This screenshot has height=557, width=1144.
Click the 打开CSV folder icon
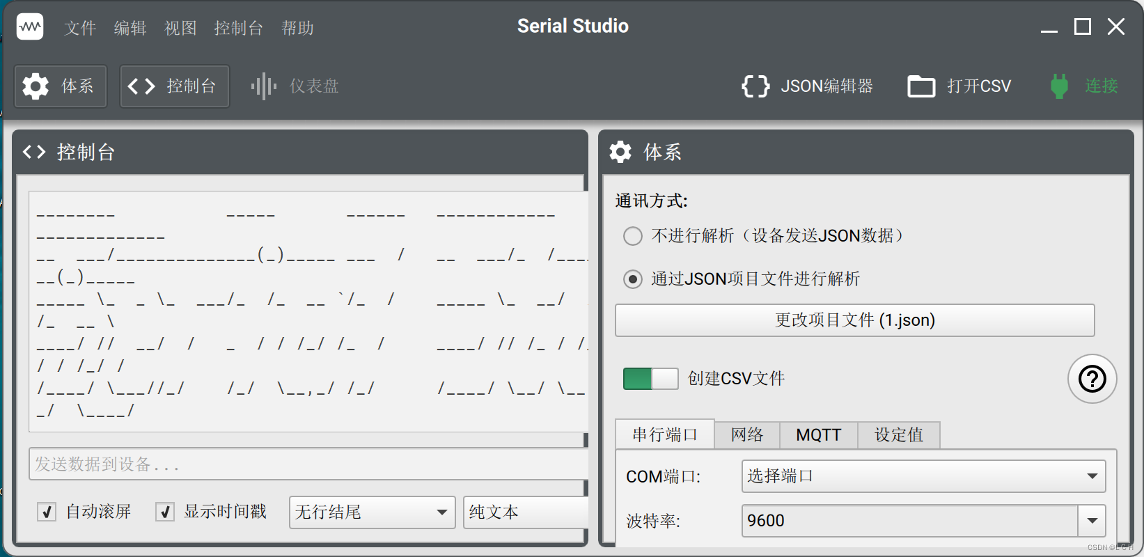[x=921, y=86]
